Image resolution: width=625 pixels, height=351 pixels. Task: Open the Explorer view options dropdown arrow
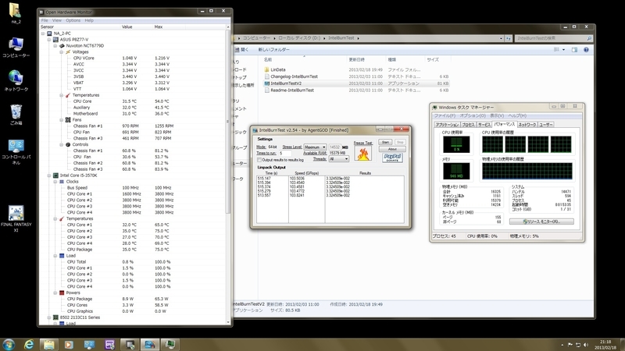(563, 50)
